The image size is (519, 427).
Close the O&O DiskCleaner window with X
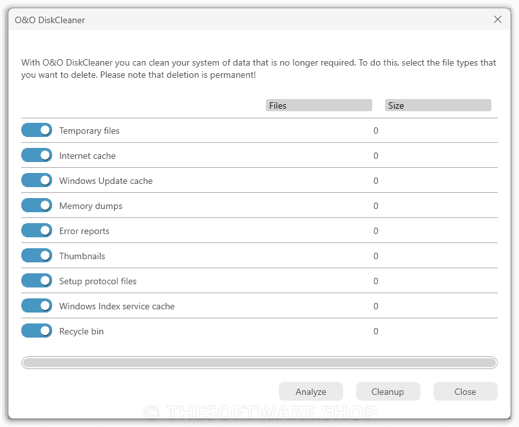tap(498, 19)
